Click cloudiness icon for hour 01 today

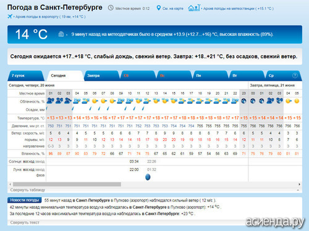[x=51, y=101]
